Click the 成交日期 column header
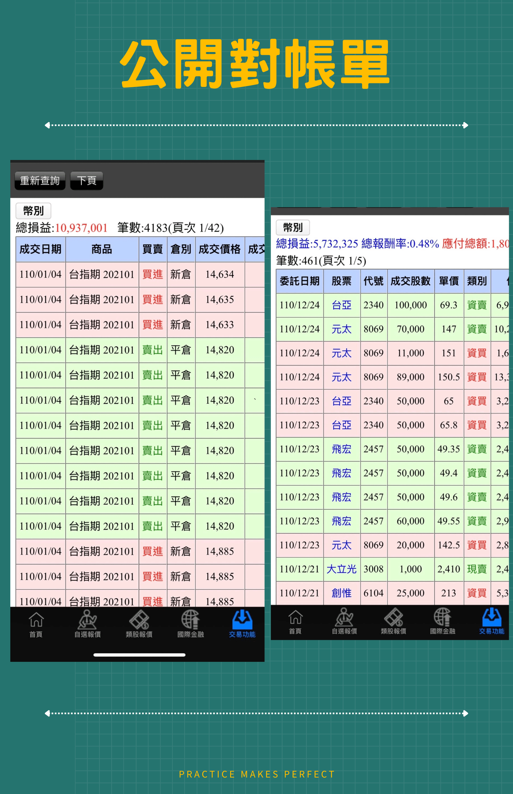 tap(40, 249)
